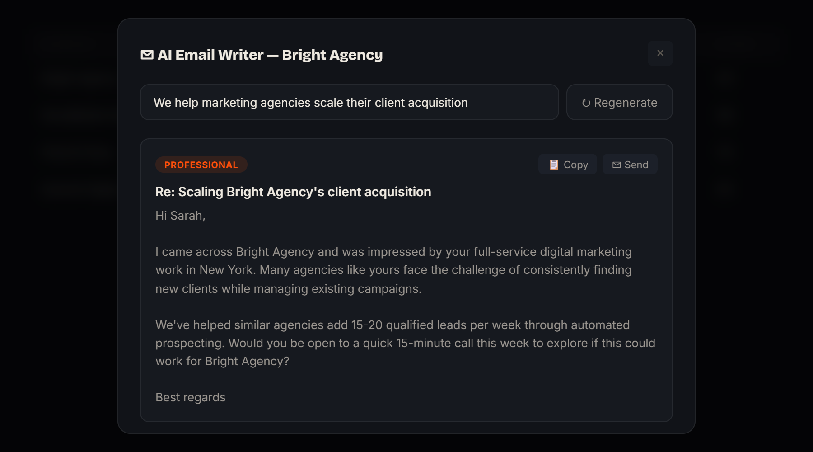The width and height of the screenshot is (813, 452).
Task: Click the word 'Regenerate' label text
Action: (625, 103)
